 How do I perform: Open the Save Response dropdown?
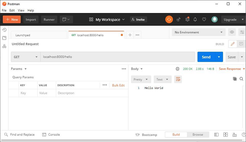(232, 69)
